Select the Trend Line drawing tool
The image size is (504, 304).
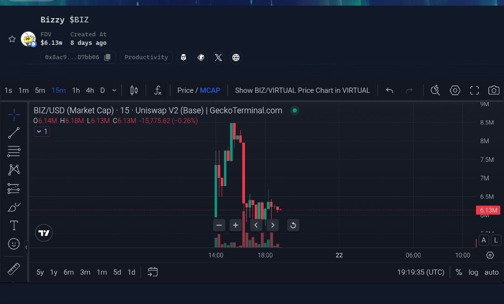pos(14,132)
